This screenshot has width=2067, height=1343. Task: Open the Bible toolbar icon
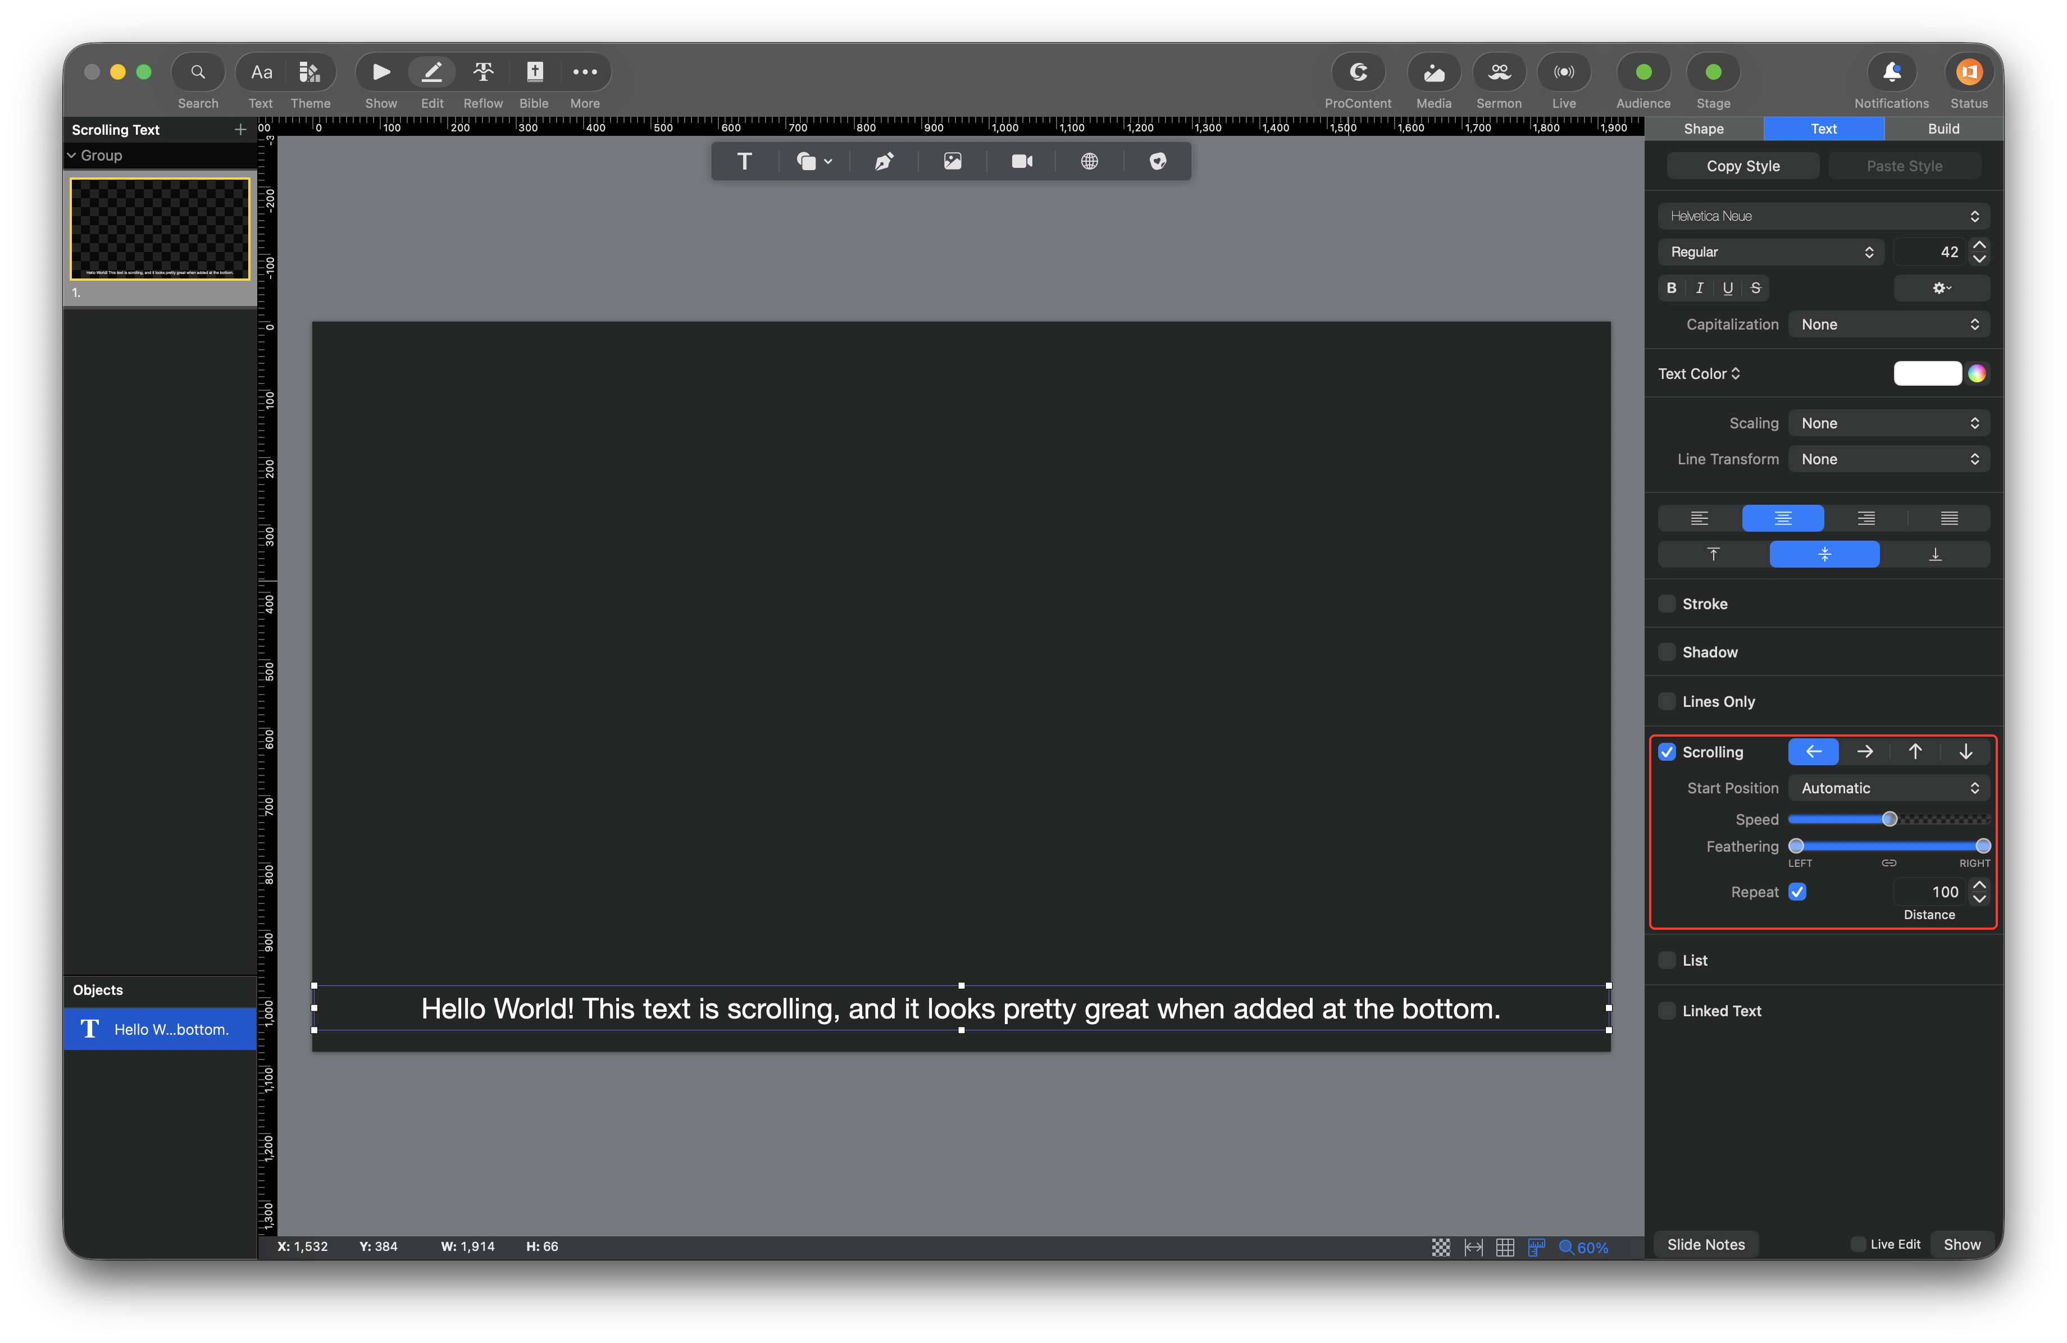534,73
